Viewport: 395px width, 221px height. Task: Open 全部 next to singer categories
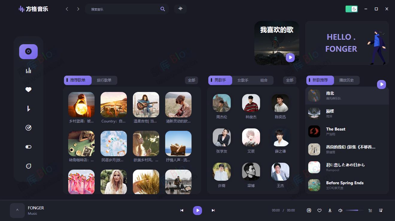point(289,80)
